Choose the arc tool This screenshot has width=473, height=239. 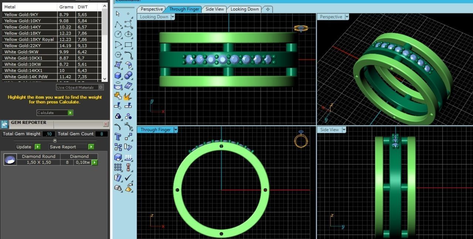click(118, 45)
